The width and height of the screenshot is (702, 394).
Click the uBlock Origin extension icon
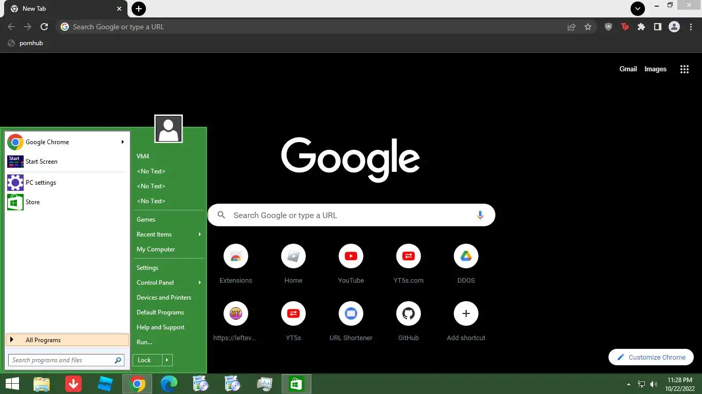[x=608, y=27]
